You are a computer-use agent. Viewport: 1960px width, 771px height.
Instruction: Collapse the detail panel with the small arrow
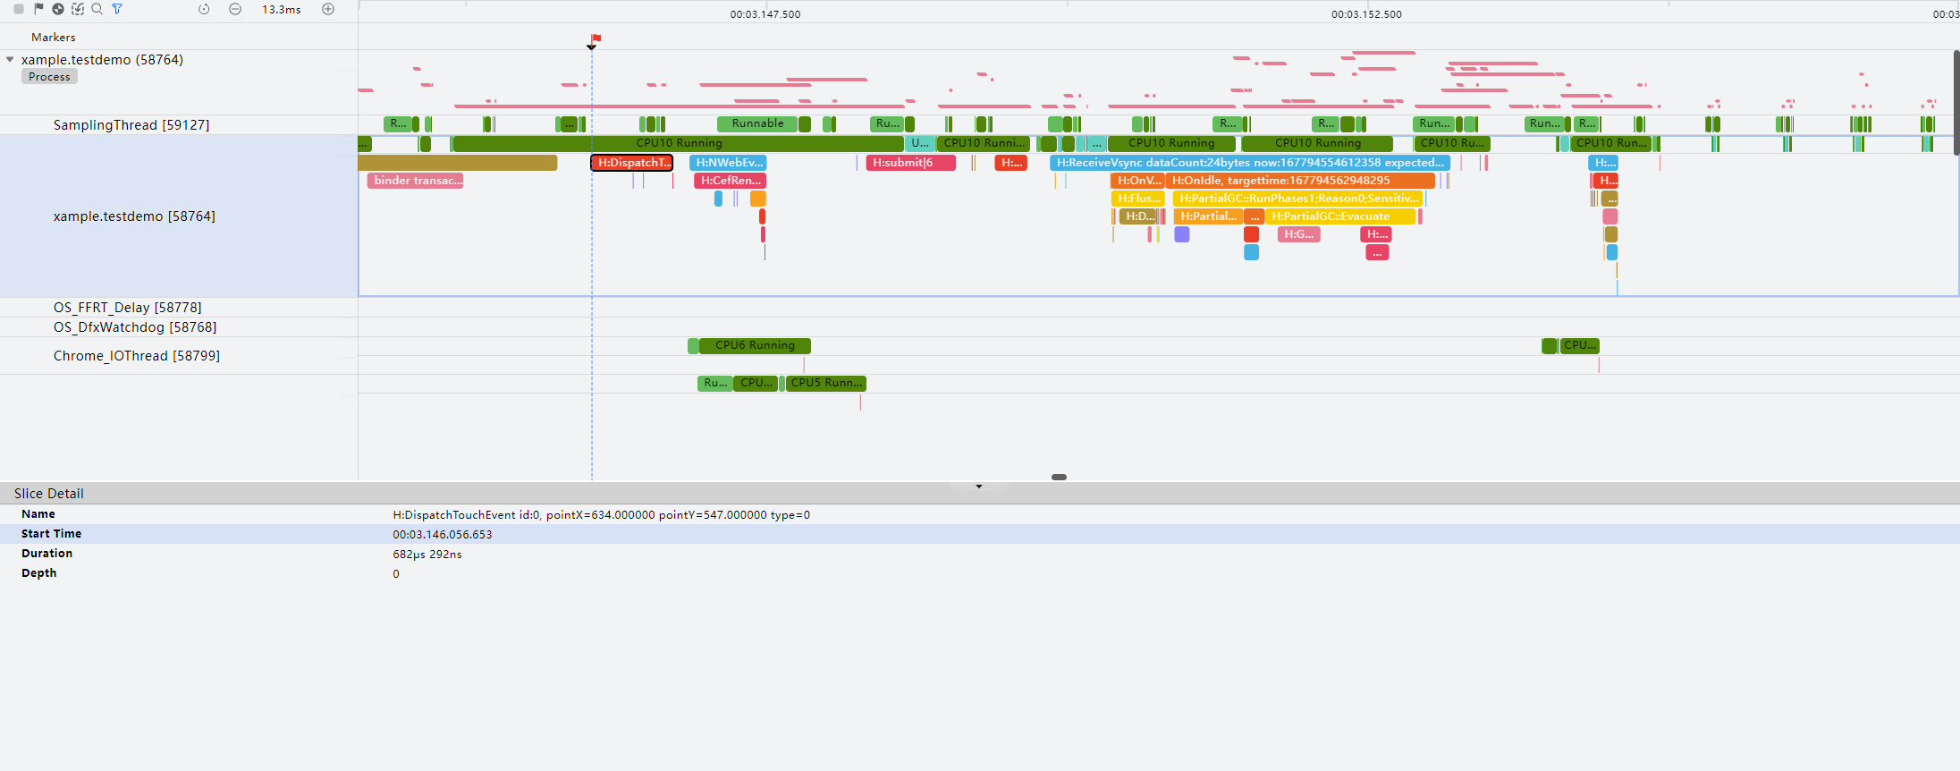(x=979, y=487)
